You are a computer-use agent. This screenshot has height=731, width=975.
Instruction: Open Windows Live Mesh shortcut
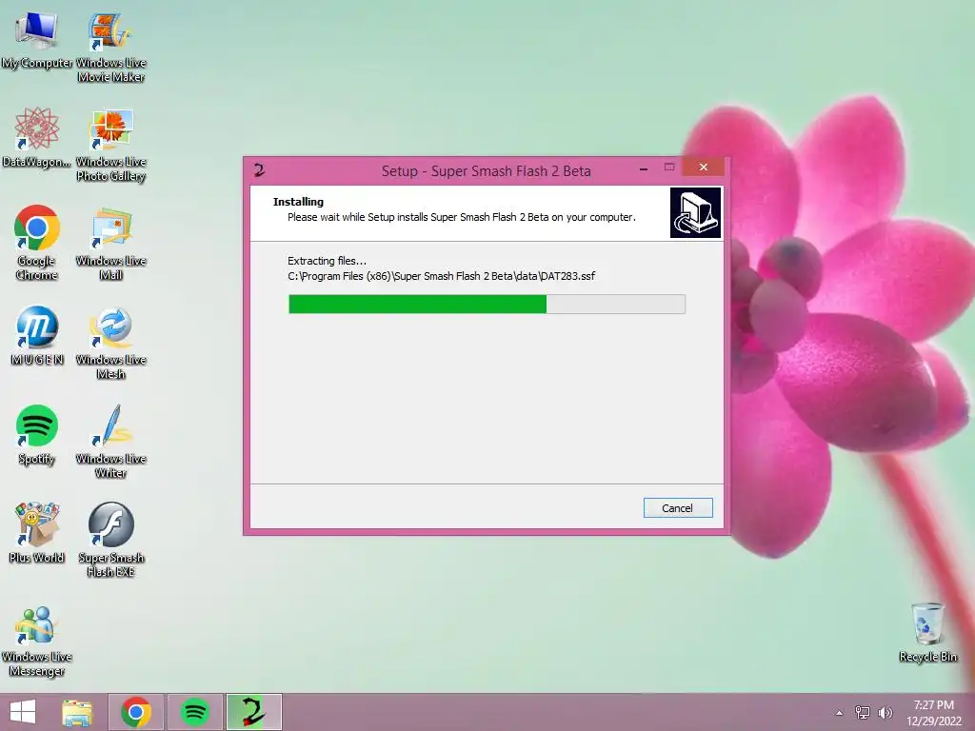(110, 343)
